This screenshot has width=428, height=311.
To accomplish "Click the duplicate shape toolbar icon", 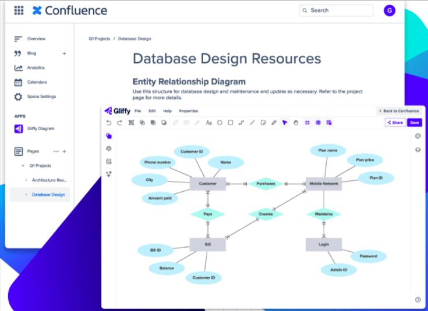I will [x=142, y=123].
